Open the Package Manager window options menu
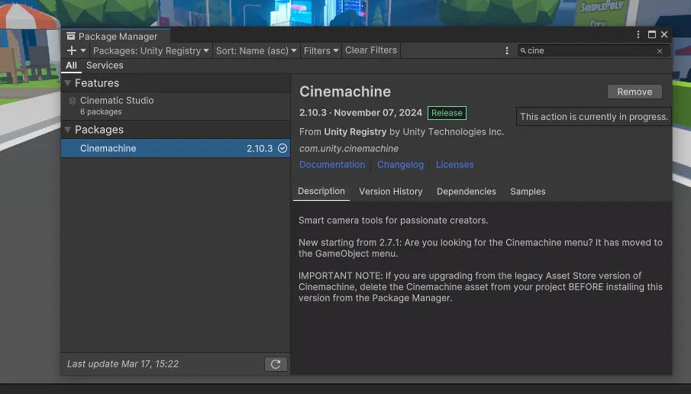Image resolution: width=691 pixels, height=394 pixels. coord(638,34)
